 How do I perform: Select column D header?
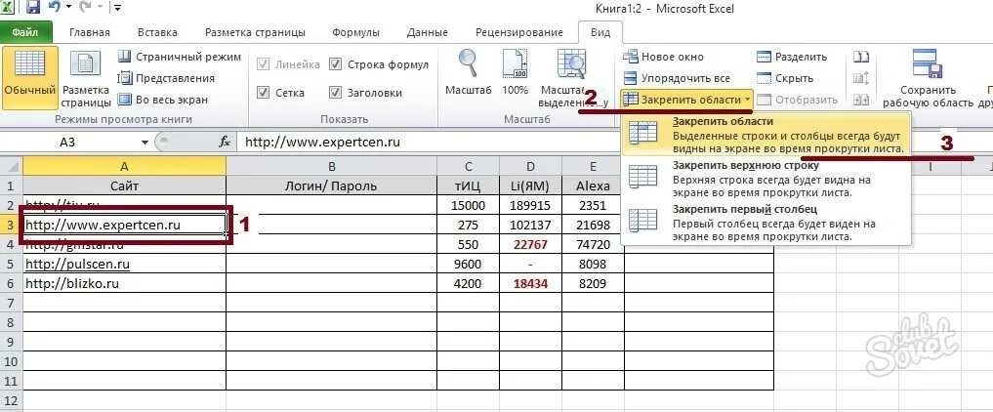click(531, 166)
